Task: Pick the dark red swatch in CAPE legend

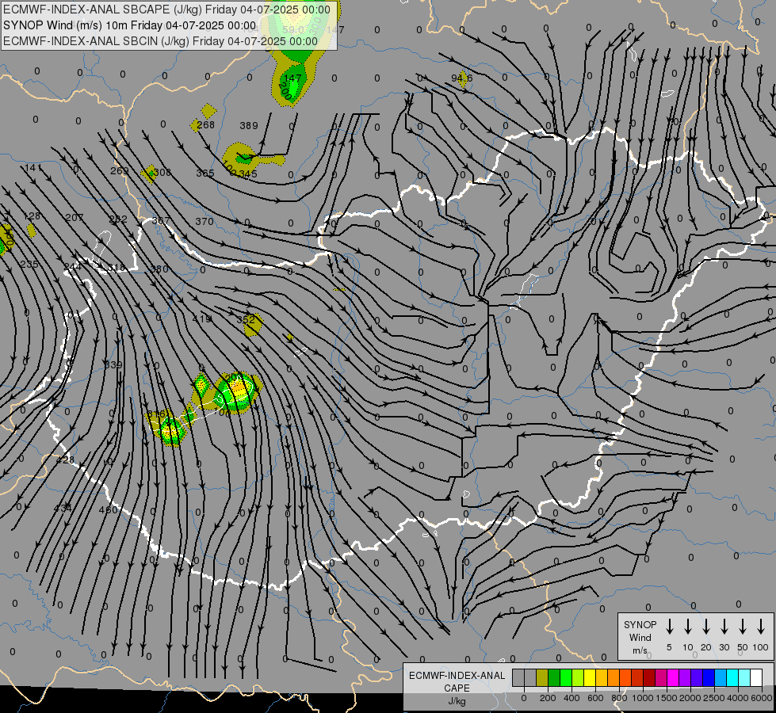Action: coord(649,678)
